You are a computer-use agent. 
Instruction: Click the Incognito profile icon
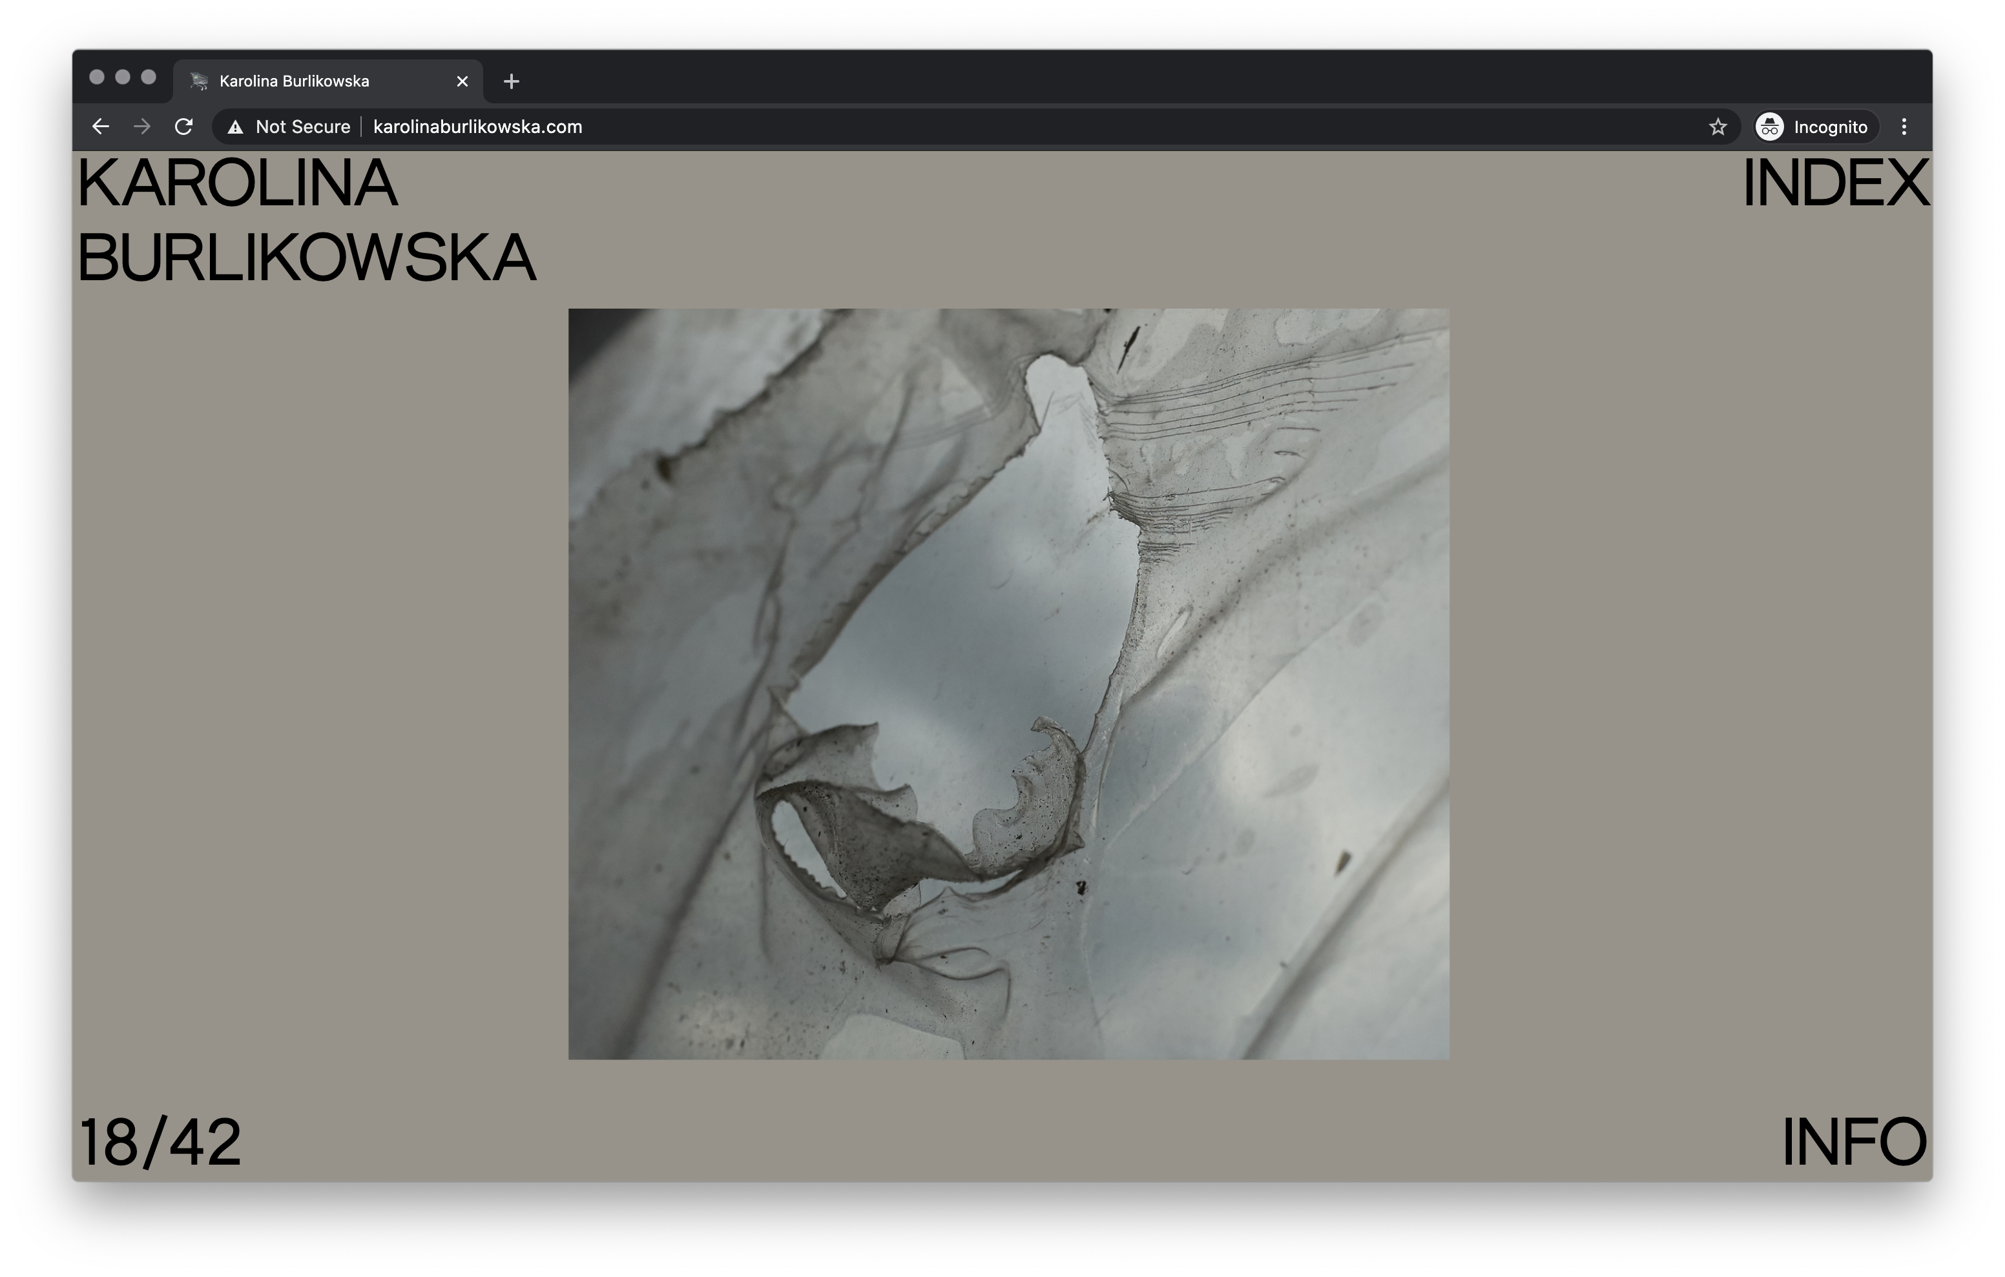pos(1769,127)
